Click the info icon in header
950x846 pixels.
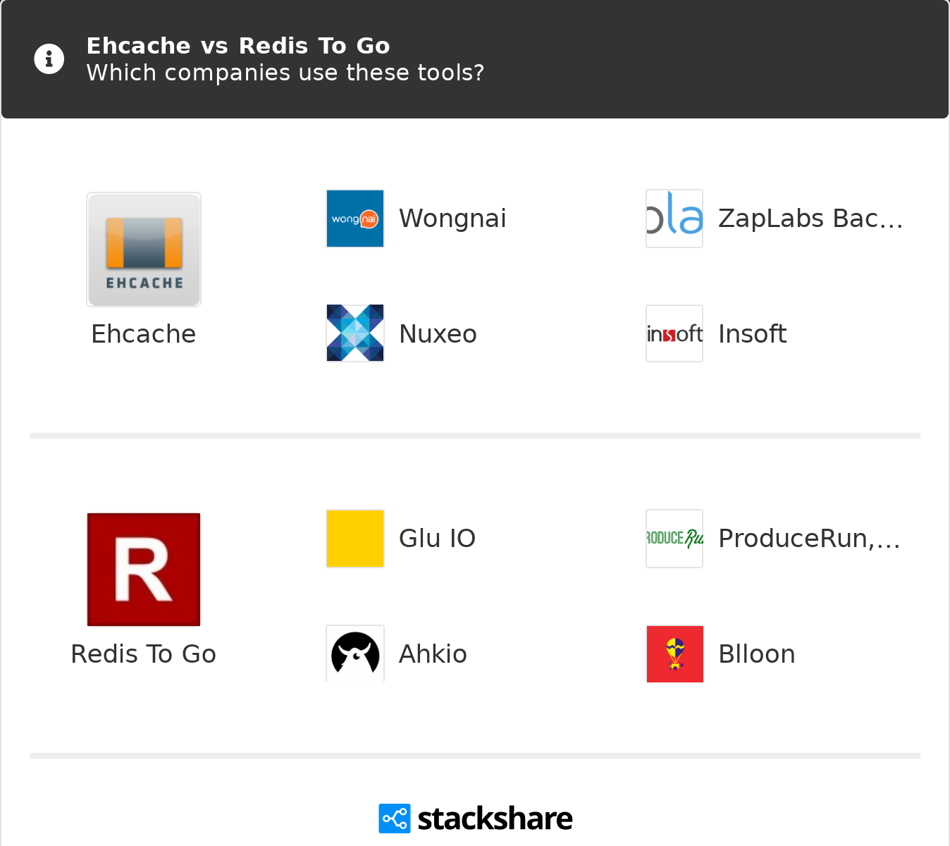pos(49,59)
